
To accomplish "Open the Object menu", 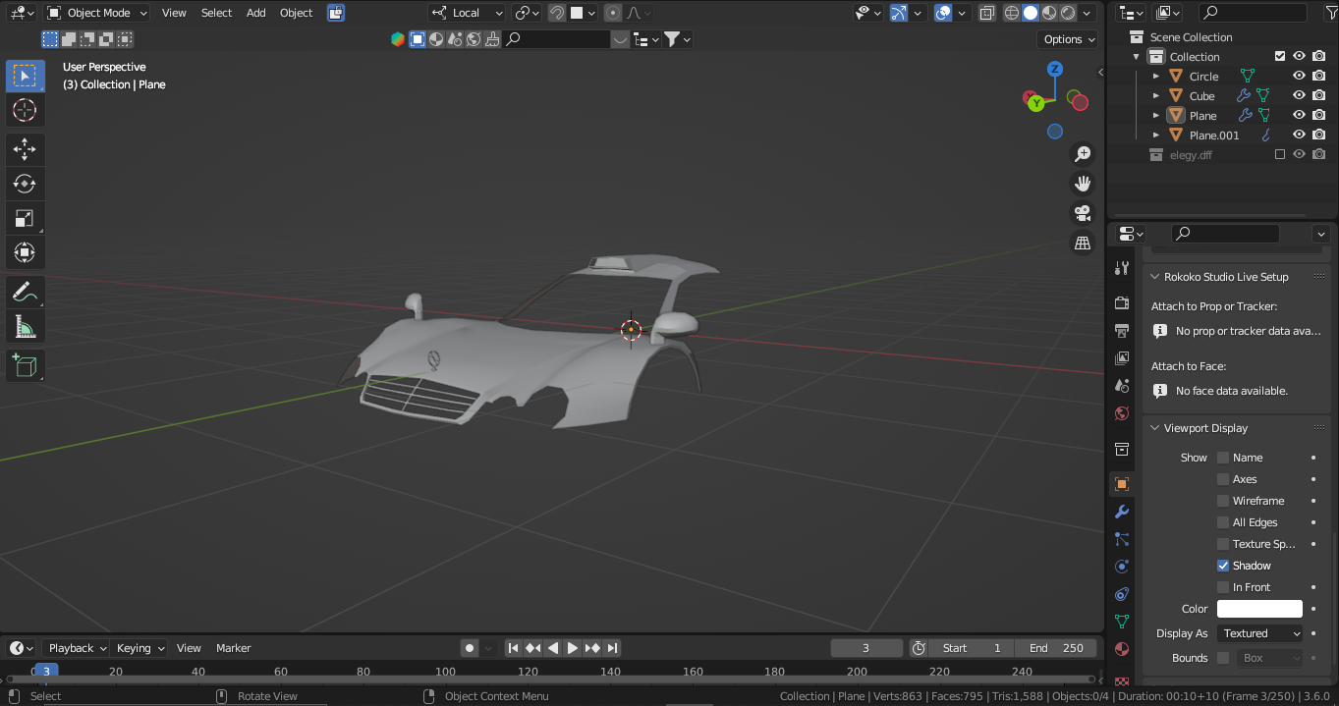I will tap(296, 13).
